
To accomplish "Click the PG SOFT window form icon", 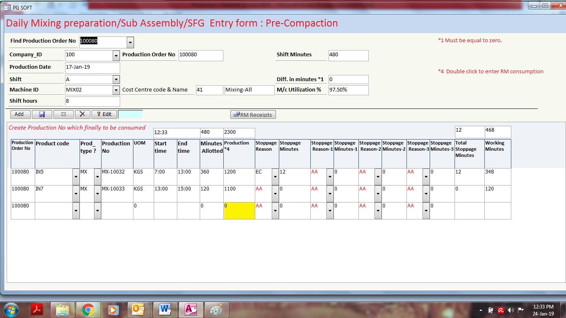I will tap(7, 7).
